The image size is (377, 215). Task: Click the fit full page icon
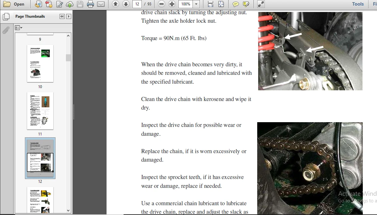click(221, 4)
